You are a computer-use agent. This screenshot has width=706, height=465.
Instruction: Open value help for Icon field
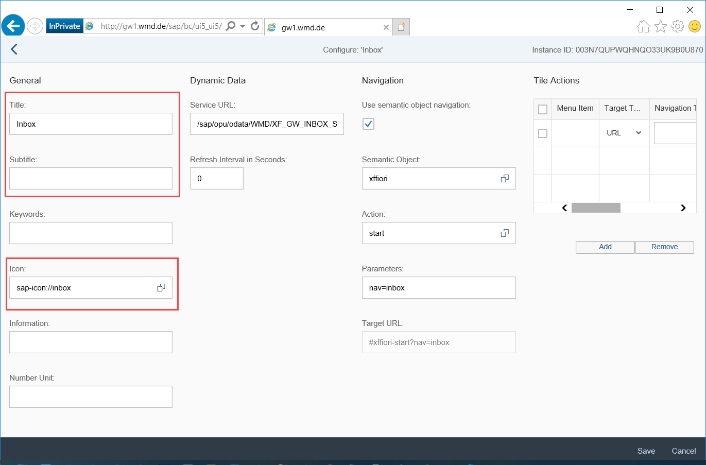click(x=161, y=288)
